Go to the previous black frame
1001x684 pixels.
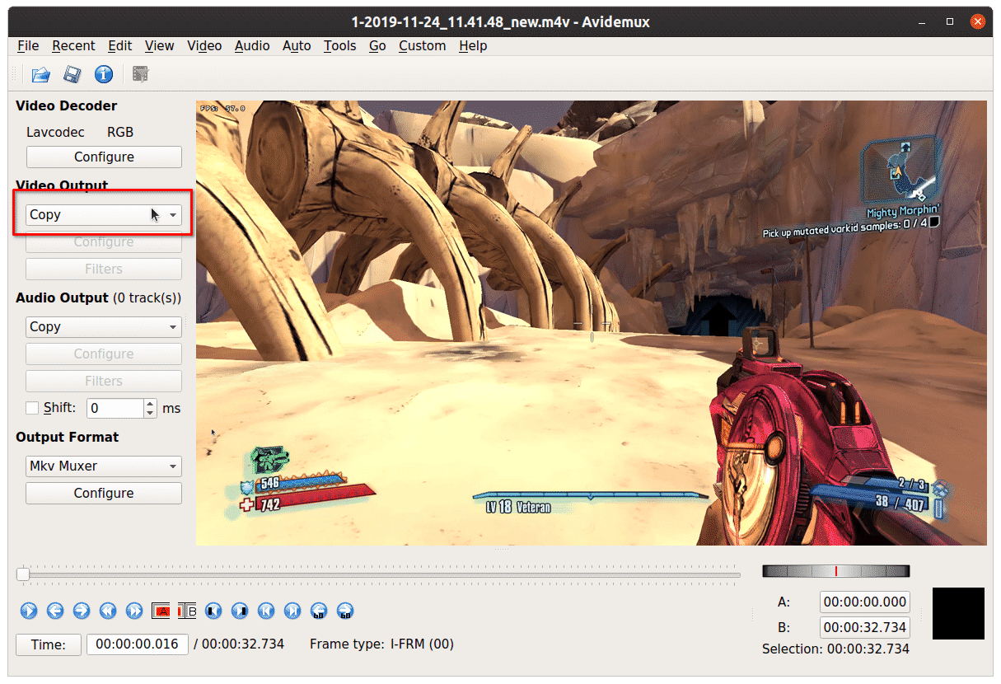pyautogui.click(x=213, y=611)
